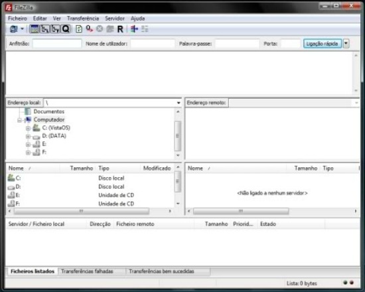Sort local list by Tamanho column
Image resolution: width=365 pixels, height=292 pixels.
[x=78, y=168]
